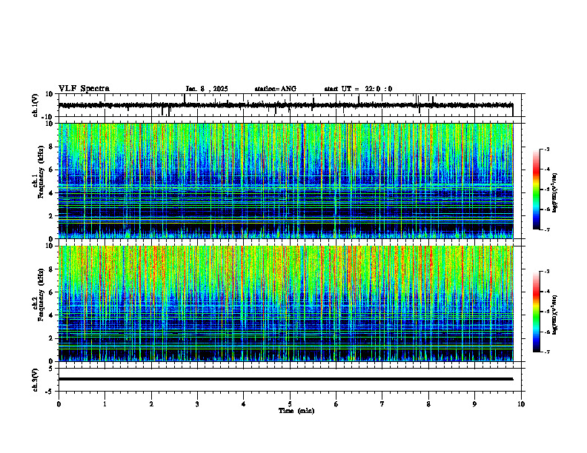Screen dimensions: 587x453
Task: Click the "4" kHz tick of ch.1 spectrogram
Action: [x=52, y=193]
